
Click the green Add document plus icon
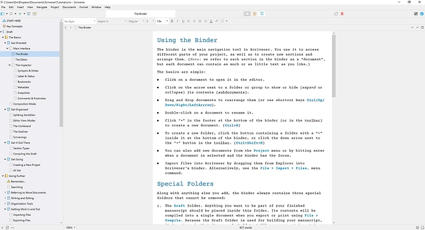coord(20,14)
